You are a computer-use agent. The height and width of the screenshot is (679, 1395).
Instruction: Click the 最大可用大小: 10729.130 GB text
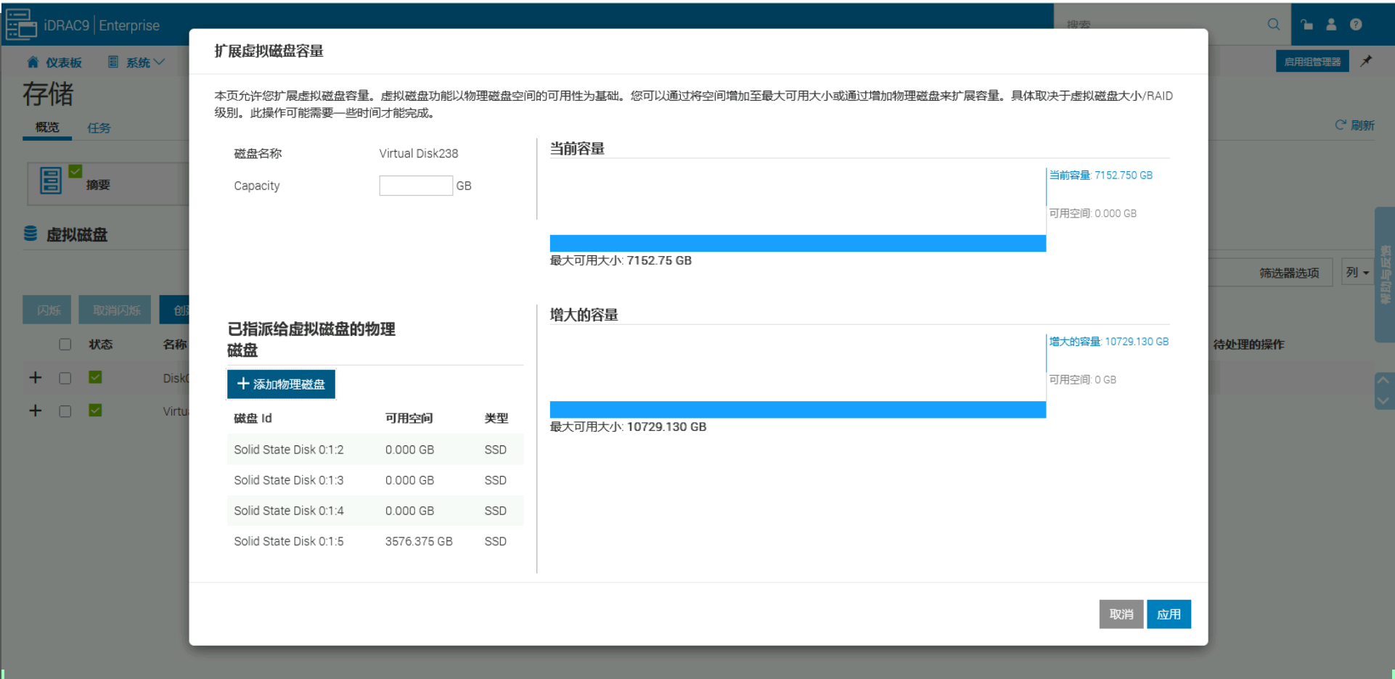[x=628, y=427]
